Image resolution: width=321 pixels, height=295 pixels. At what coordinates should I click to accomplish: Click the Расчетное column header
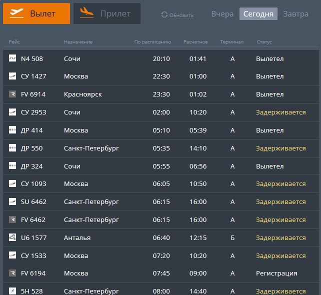click(x=195, y=42)
